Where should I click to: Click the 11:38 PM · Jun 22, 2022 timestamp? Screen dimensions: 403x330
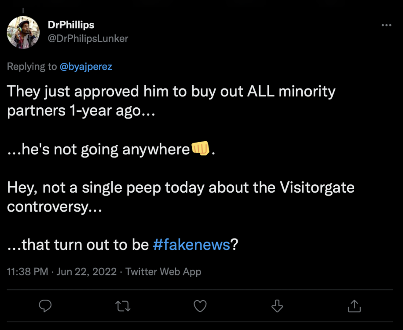tap(62, 271)
